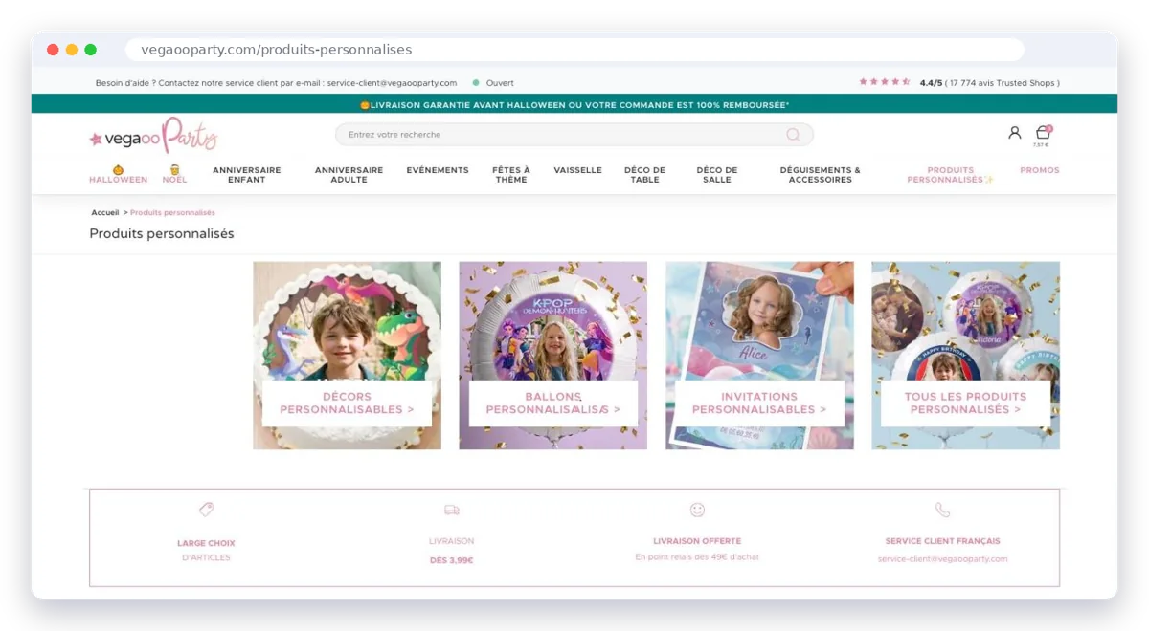Click Invitations Personnalisables button
The image size is (1149, 631).
click(759, 403)
